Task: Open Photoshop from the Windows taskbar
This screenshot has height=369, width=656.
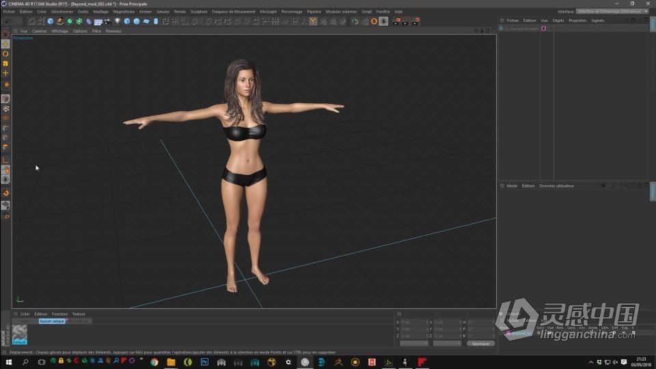Action: 204,362
